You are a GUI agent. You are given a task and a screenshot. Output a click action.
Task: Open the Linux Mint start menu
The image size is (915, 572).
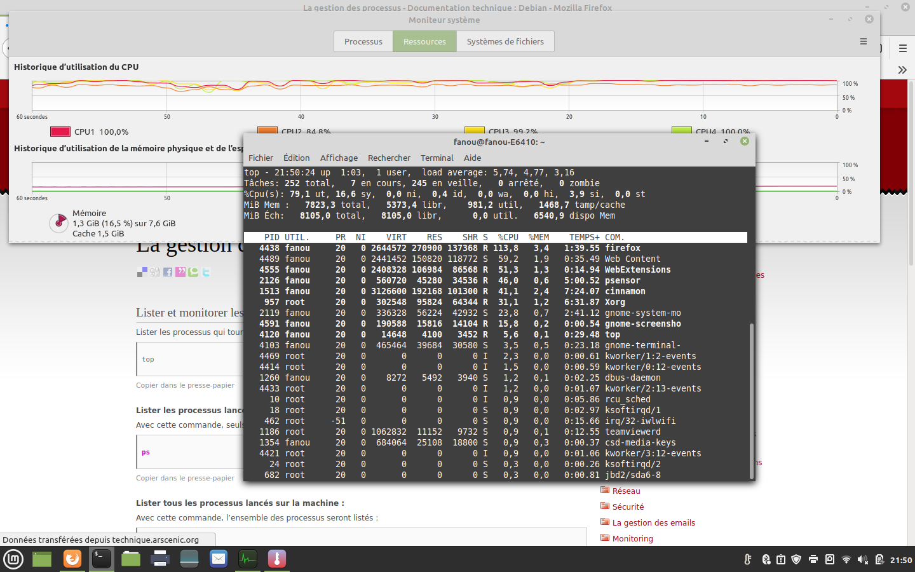[x=13, y=559]
